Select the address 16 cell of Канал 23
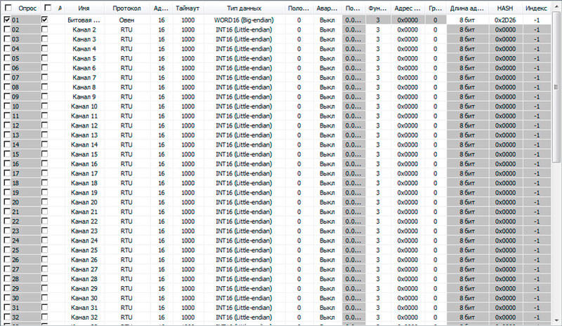The image size is (562, 326). click(x=162, y=231)
